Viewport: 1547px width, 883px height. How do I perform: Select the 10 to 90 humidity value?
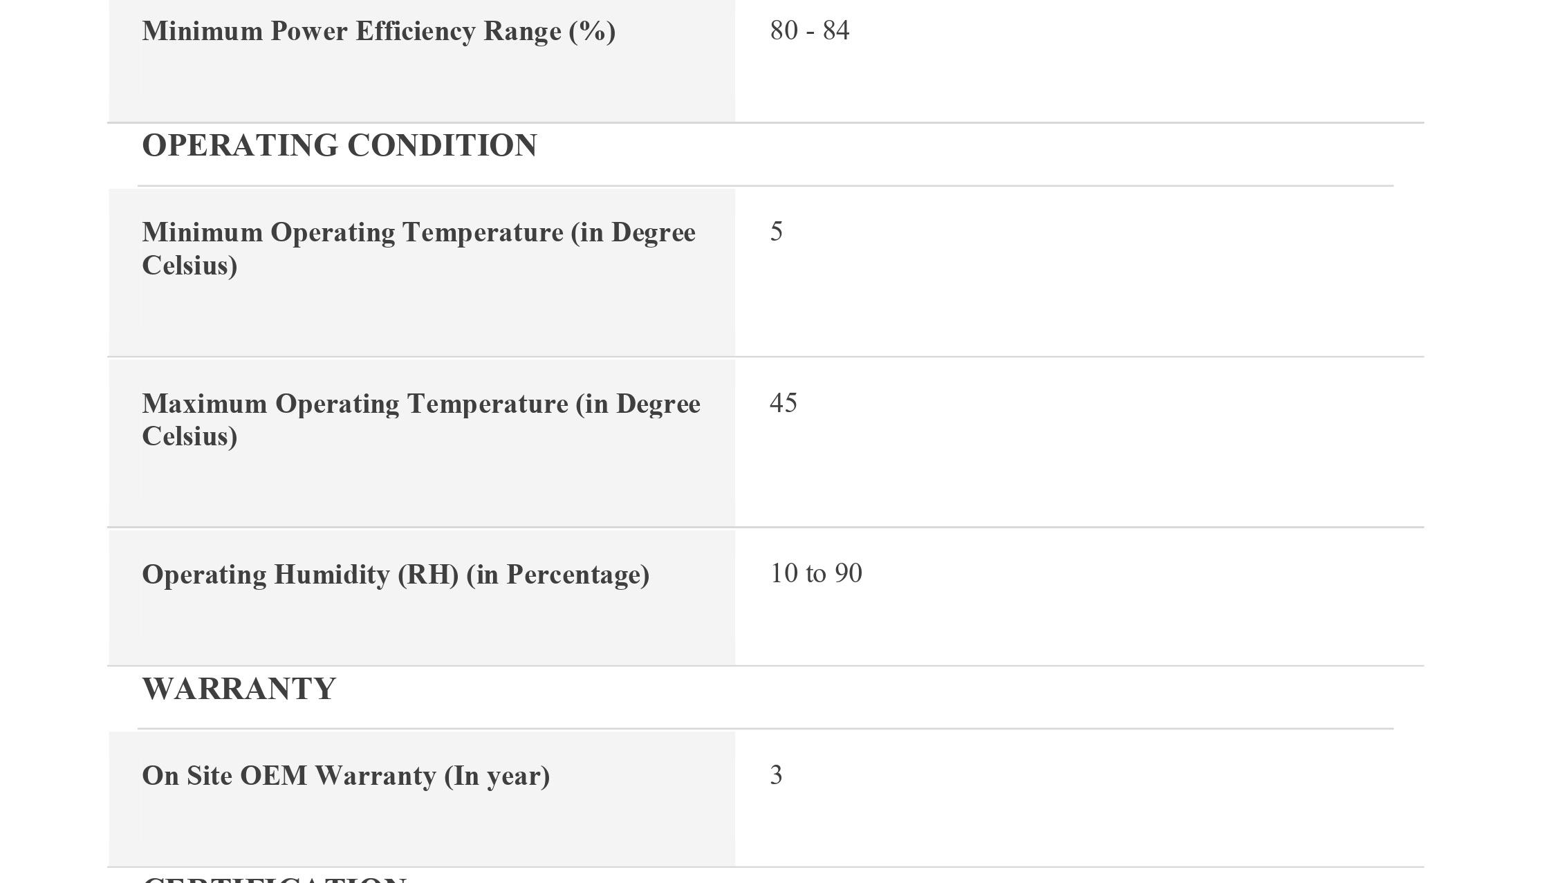[815, 573]
